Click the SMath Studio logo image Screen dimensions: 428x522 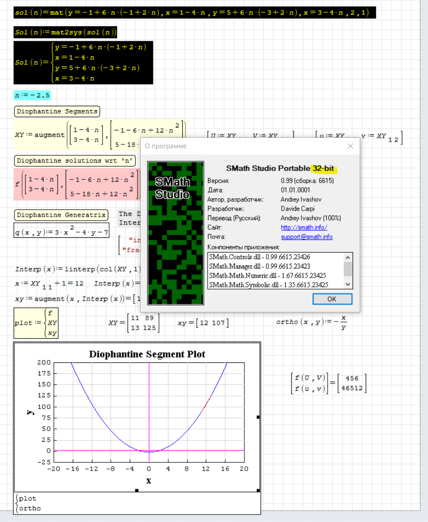point(176,233)
